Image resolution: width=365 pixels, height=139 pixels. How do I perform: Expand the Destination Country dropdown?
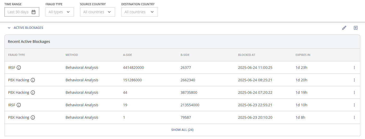[x=139, y=12]
